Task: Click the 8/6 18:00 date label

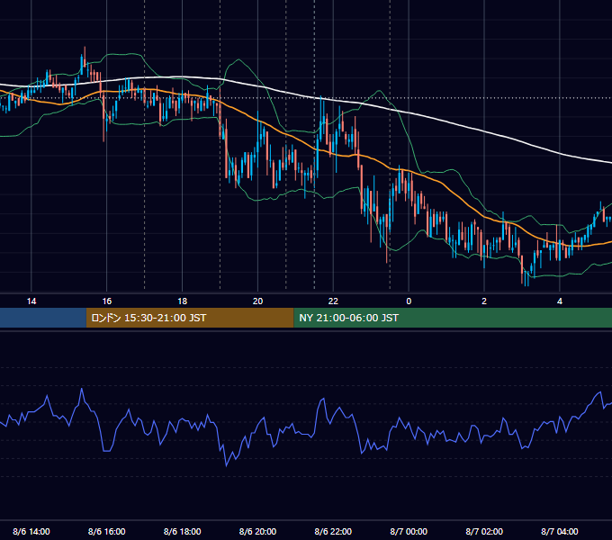Action: click(x=183, y=531)
